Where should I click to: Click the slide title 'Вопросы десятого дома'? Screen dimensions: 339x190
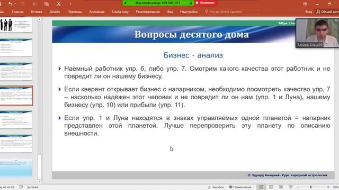(x=192, y=34)
